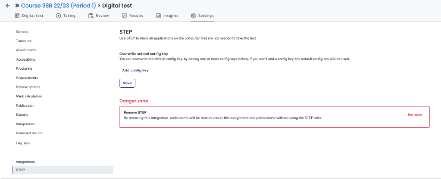Select the Log Beta sidebar entry

pos(23,143)
